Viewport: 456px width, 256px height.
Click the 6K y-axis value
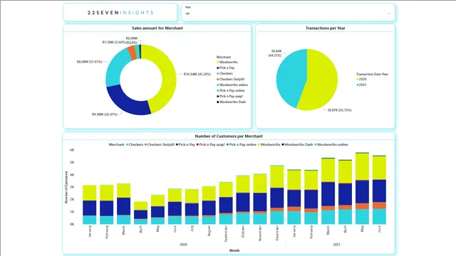(x=72, y=150)
